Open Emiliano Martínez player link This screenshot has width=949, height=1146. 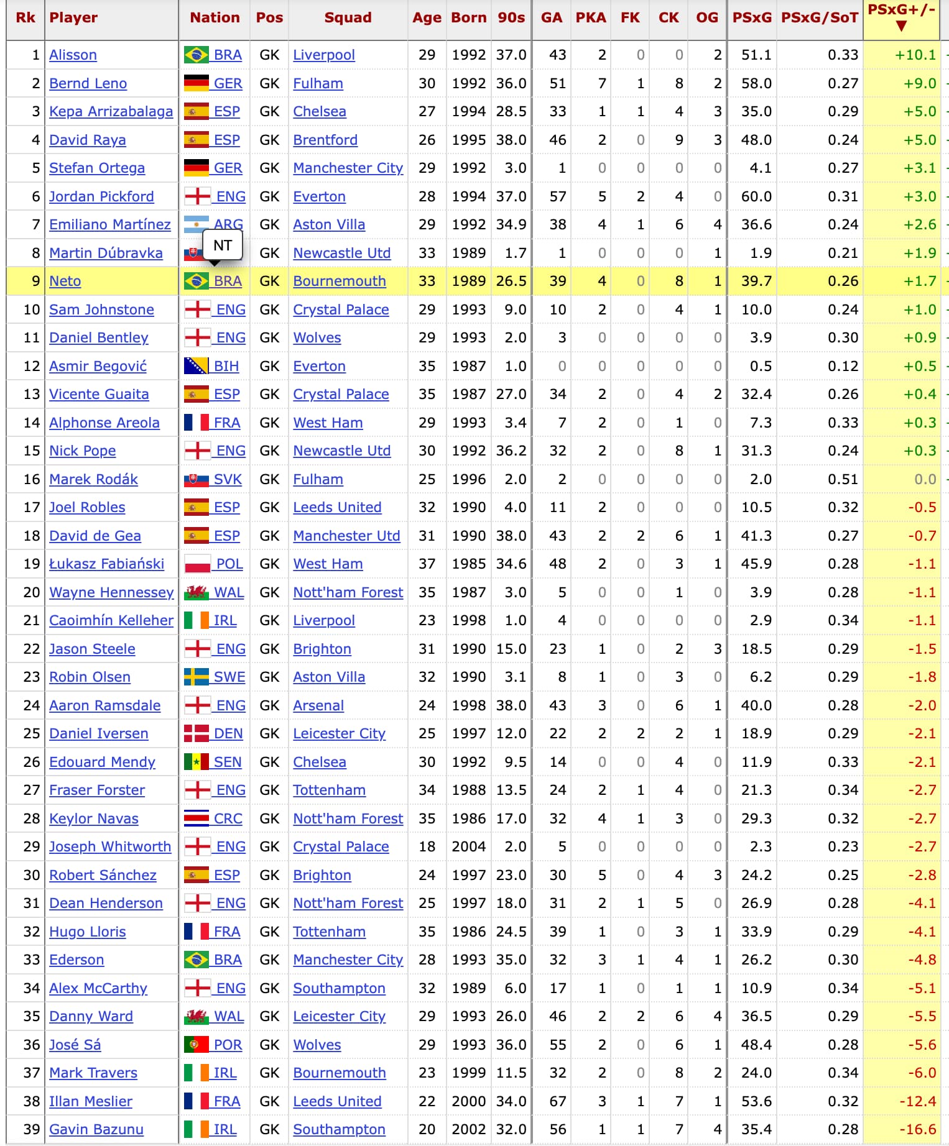coord(110,225)
